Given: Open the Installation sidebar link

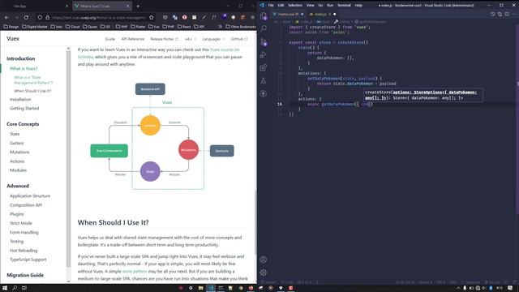Looking at the screenshot, I should point(20,99).
